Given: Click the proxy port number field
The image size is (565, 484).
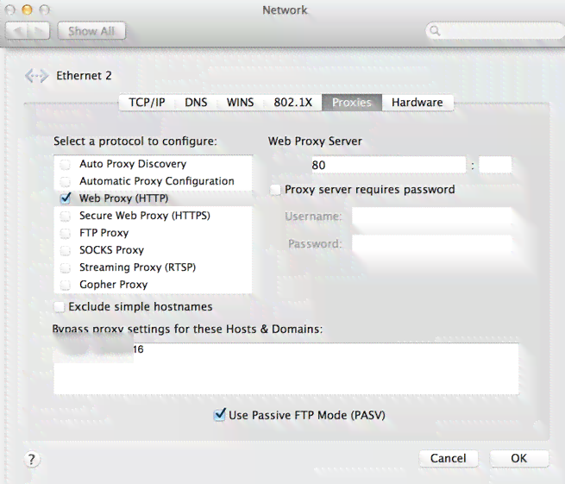Looking at the screenshot, I should point(495,165).
